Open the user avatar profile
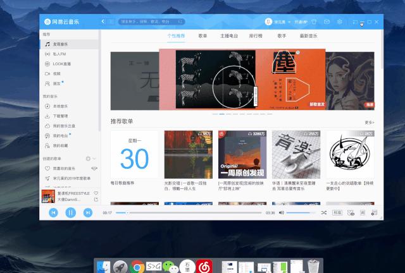 point(268,21)
